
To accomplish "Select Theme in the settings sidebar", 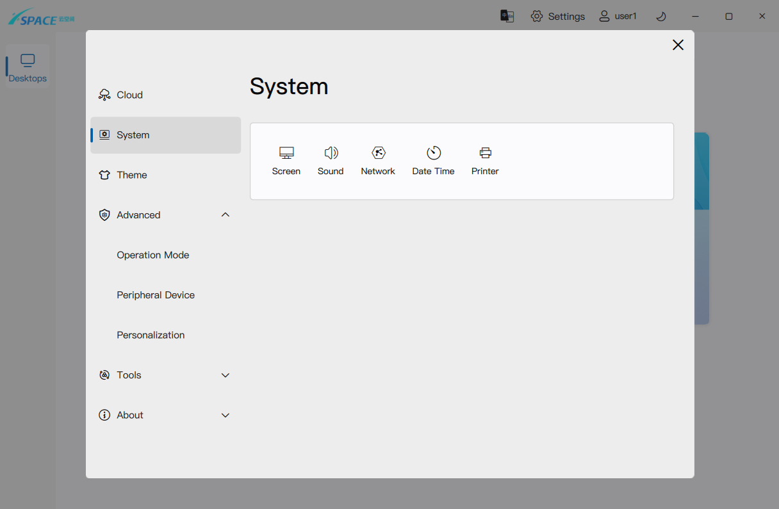I will pos(131,175).
